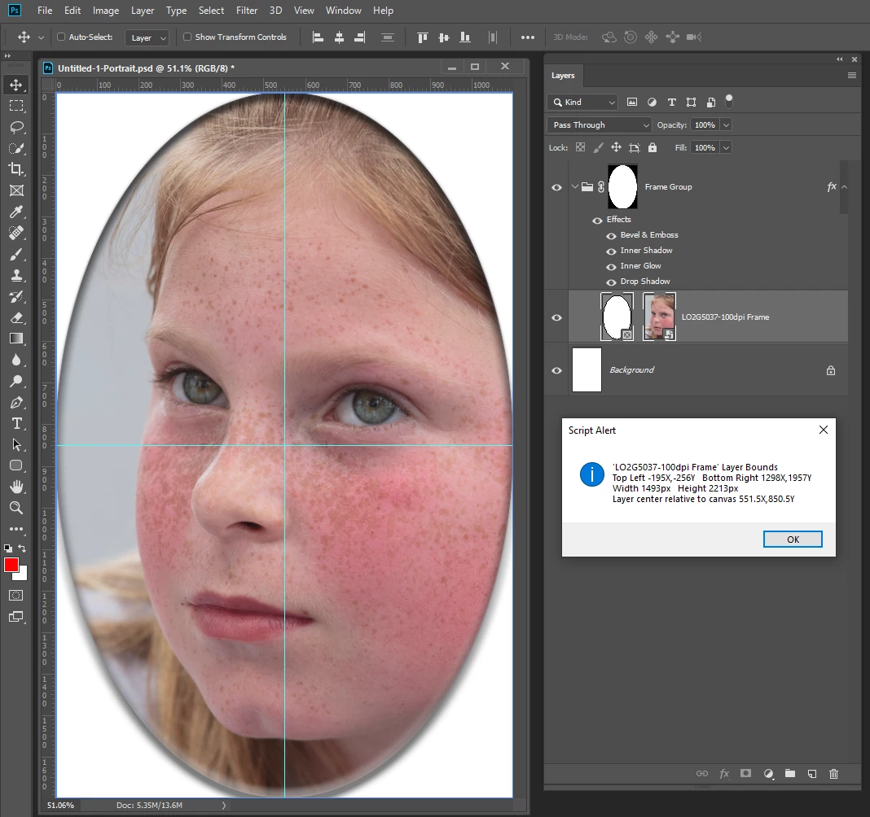Hide the Drop Shadow effect
The width and height of the screenshot is (870, 817).
point(611,282)
